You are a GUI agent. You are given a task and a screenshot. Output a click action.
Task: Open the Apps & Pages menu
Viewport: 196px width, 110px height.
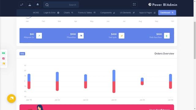(x=147, y=13)
